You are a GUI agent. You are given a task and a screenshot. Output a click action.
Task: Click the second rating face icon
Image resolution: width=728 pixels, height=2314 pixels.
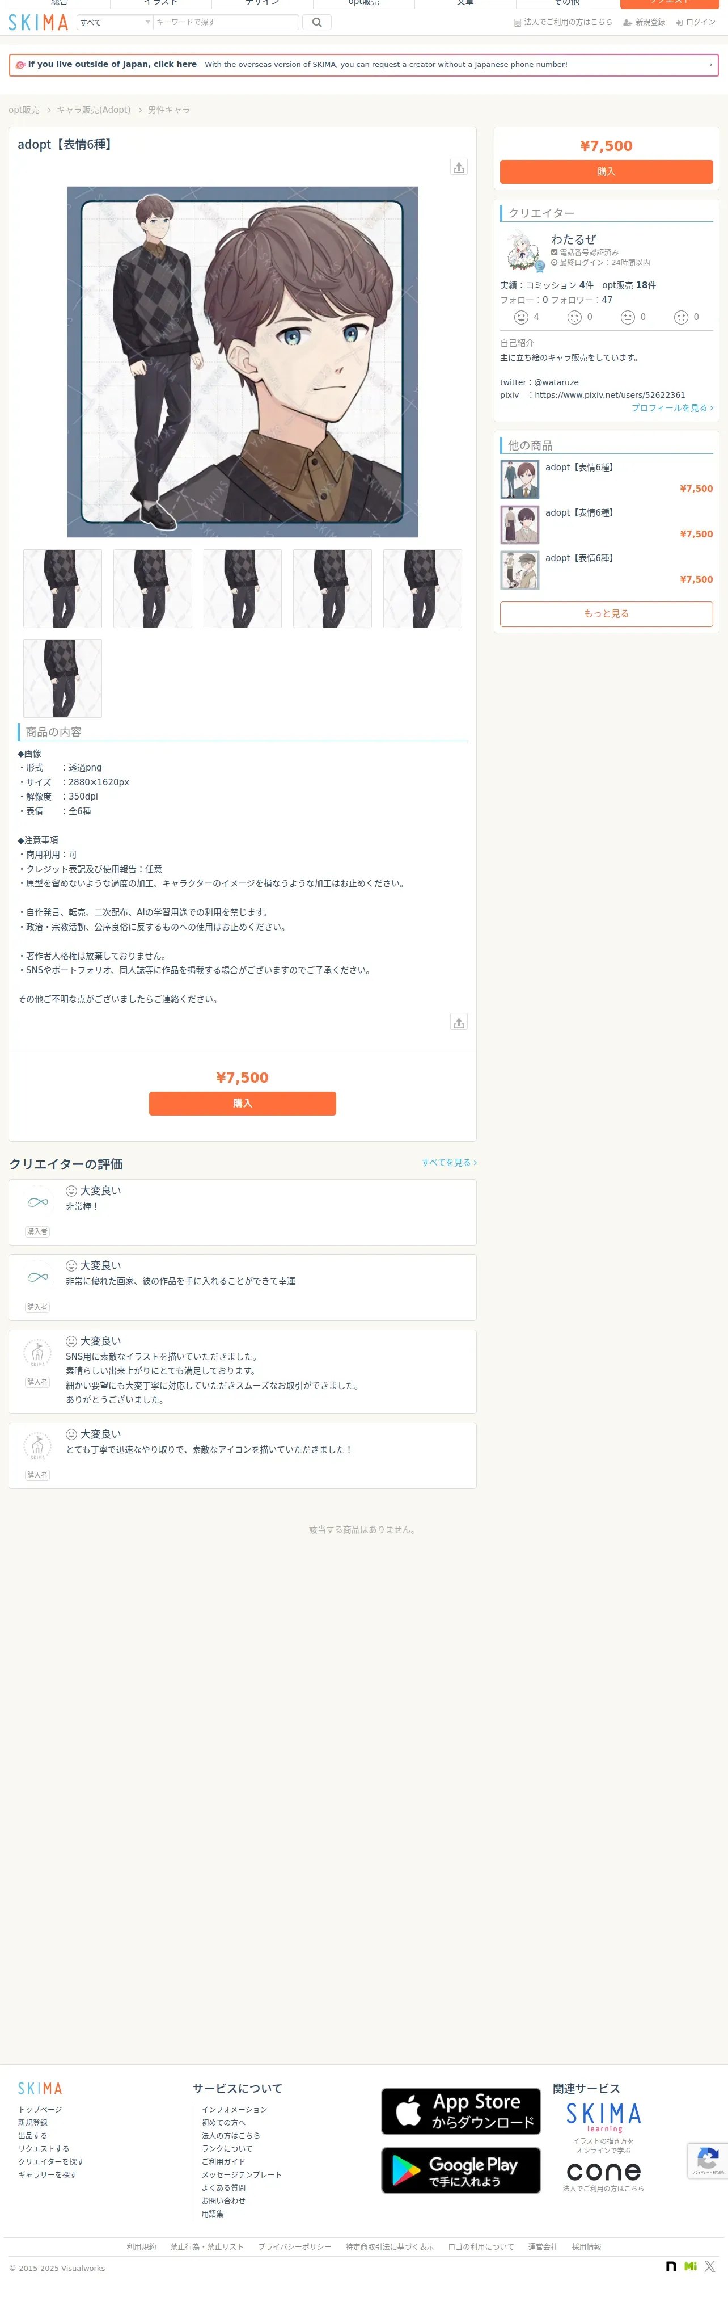574,317
